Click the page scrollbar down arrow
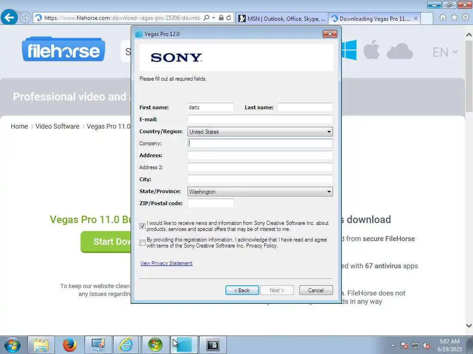Image resolution: width=473 pixels, height=354 pixels. [469, 325]
